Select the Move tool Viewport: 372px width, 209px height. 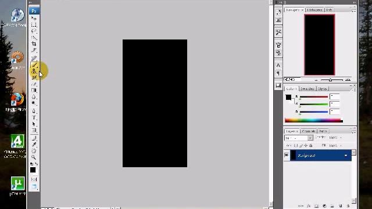coord(34,18)
